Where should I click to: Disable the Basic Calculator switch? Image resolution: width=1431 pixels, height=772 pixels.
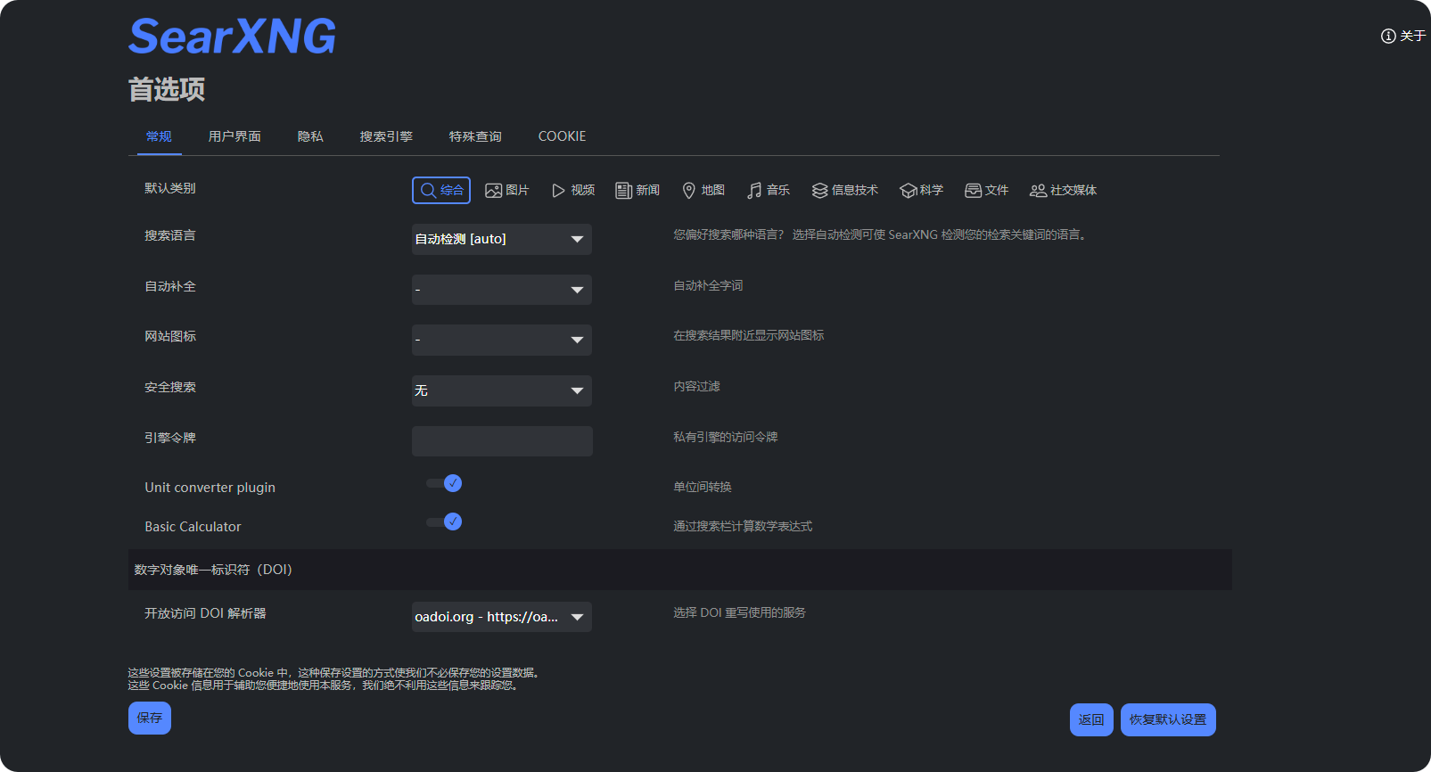point(444,522)
